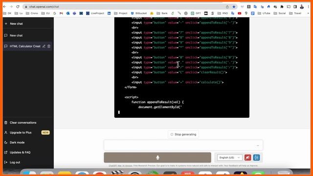Screen dimensions: 313x176
Task: Open the Social bookmarks folder
Action: [x=280, y=13]
